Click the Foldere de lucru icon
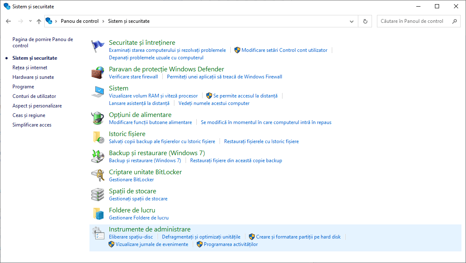The height and width of the screenshot is (263, 466). [x=98, y=214]
